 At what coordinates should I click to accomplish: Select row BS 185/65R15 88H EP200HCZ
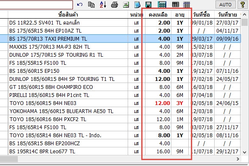(120, 144)
